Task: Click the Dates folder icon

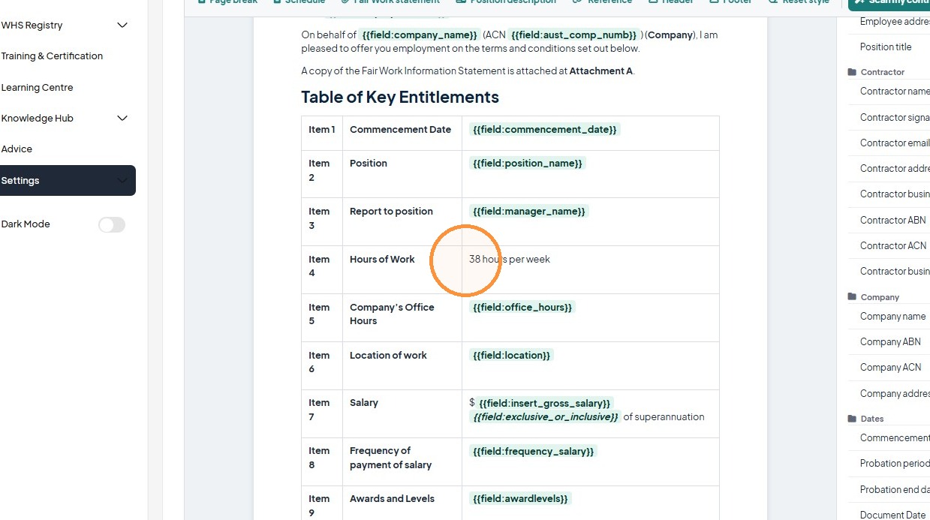Action: click(852, 419)
